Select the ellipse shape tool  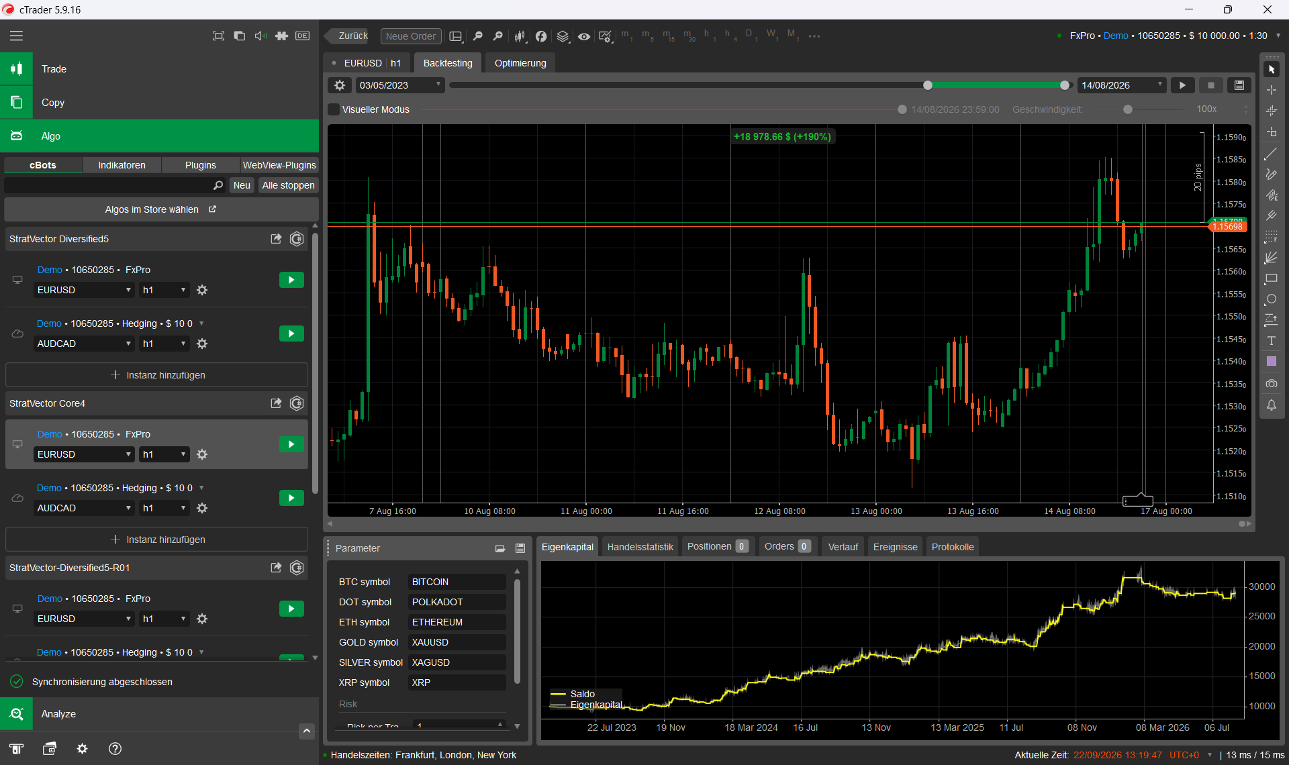[x=1272, y=299]
